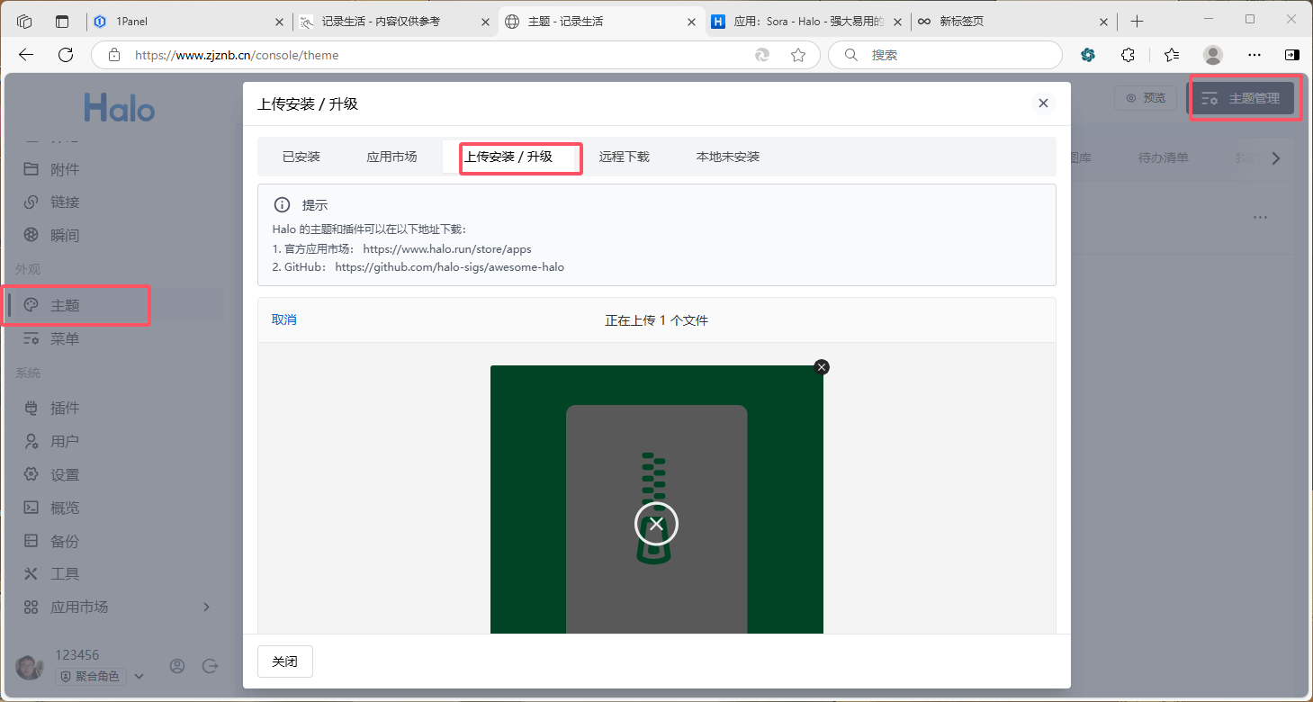Switch to the 已安装 tab
Viewport: 1313px width, 702px height.
click(301, 157)
